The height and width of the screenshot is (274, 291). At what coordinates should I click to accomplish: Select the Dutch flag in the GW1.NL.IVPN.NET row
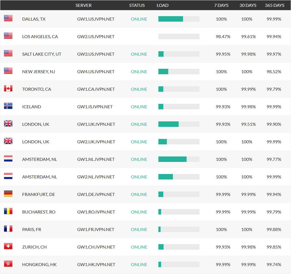click(x=8, y=159)
